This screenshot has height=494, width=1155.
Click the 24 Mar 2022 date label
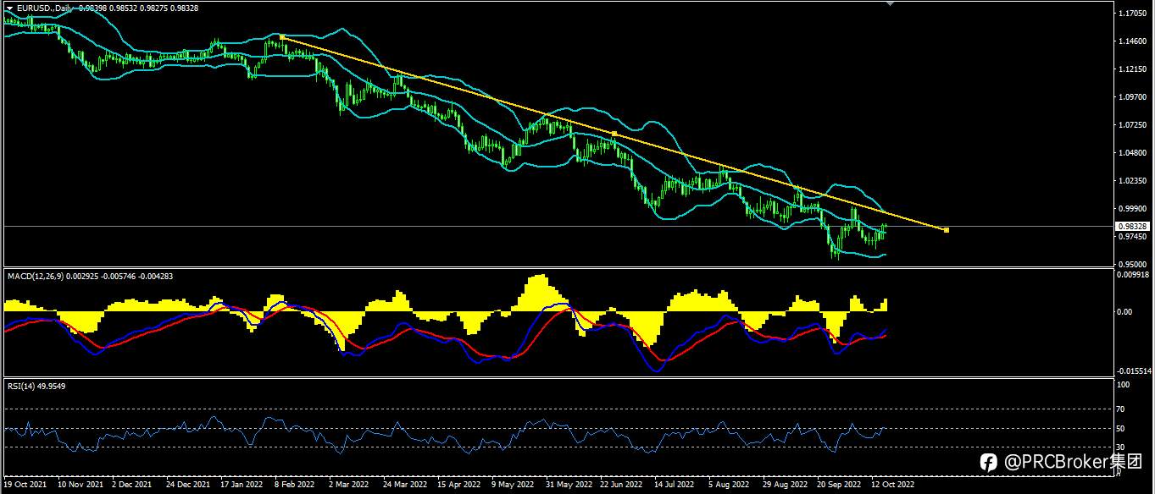click(x=404, y=486)
